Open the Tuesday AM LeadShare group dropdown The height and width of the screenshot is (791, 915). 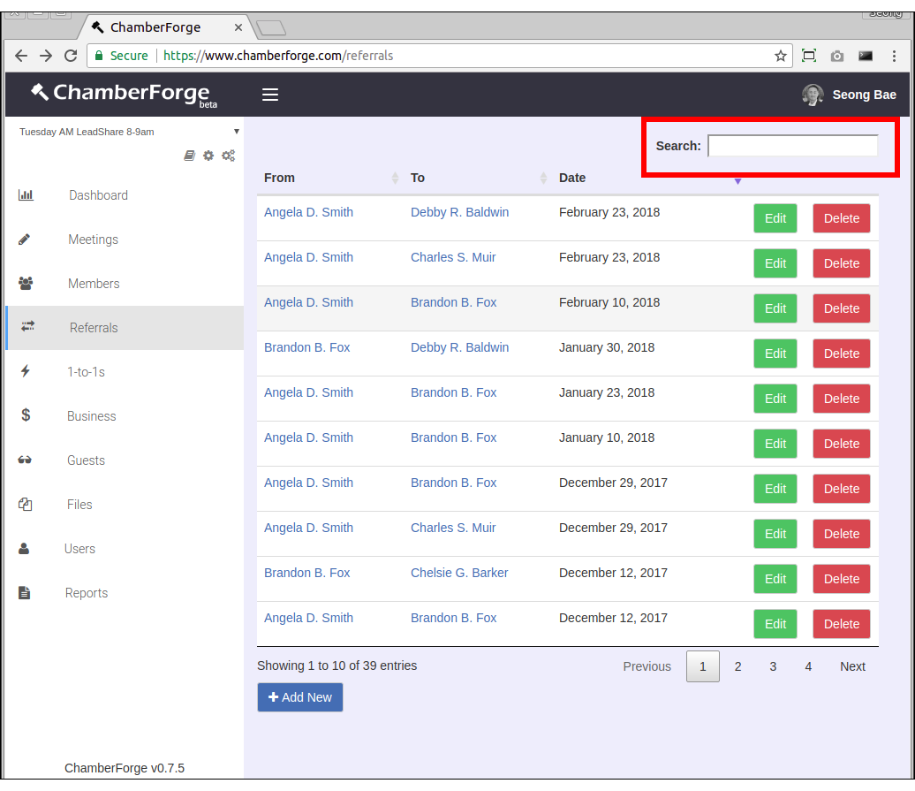click(129, 132)
